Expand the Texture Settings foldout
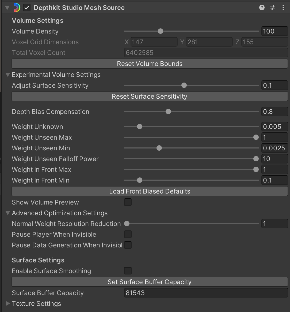The width and height of the screenshot is (290, 312). coord(8,303)
